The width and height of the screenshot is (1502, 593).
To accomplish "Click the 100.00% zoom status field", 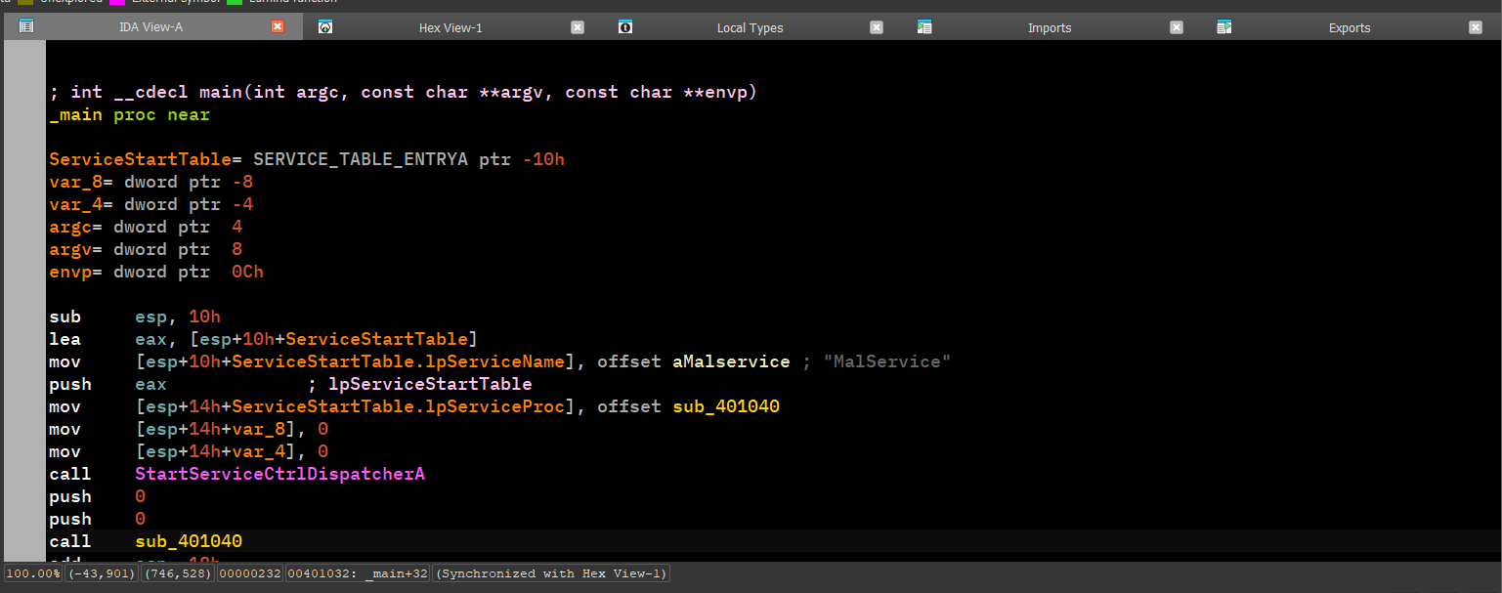I will pos(33,573).
